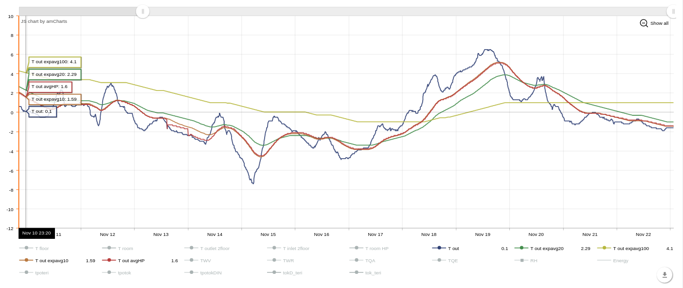683x288 pixels.
Task: Toggle the T room series visibility
Action: 125,248
